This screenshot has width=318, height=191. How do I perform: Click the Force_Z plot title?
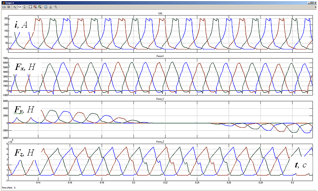160,142
